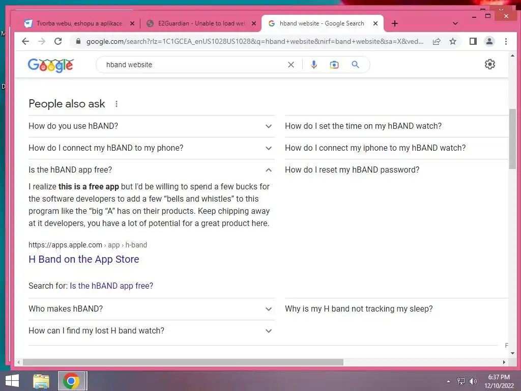Go back to the previous page
The width and height of the screenshot is (521, 391).
25,41
